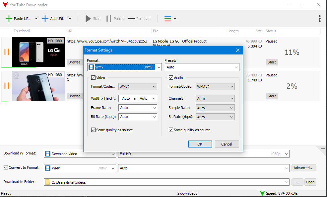Click the orange pause icon on LG G6 row

click(x=7, y=52)
